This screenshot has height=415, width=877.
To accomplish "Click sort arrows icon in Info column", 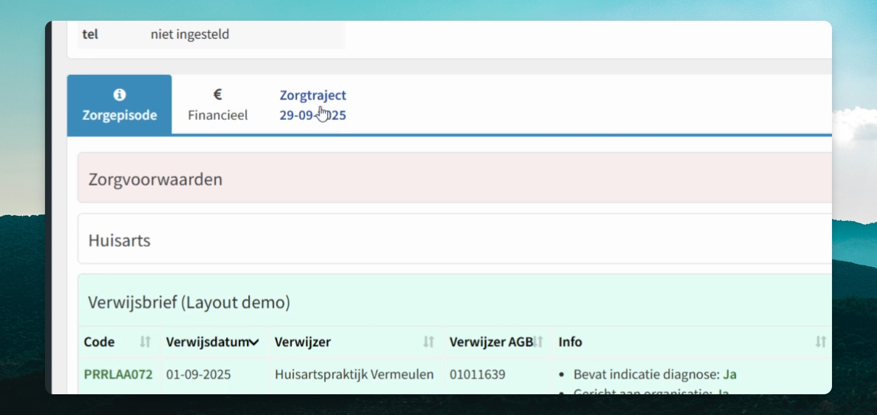I will tap(820, 342).
